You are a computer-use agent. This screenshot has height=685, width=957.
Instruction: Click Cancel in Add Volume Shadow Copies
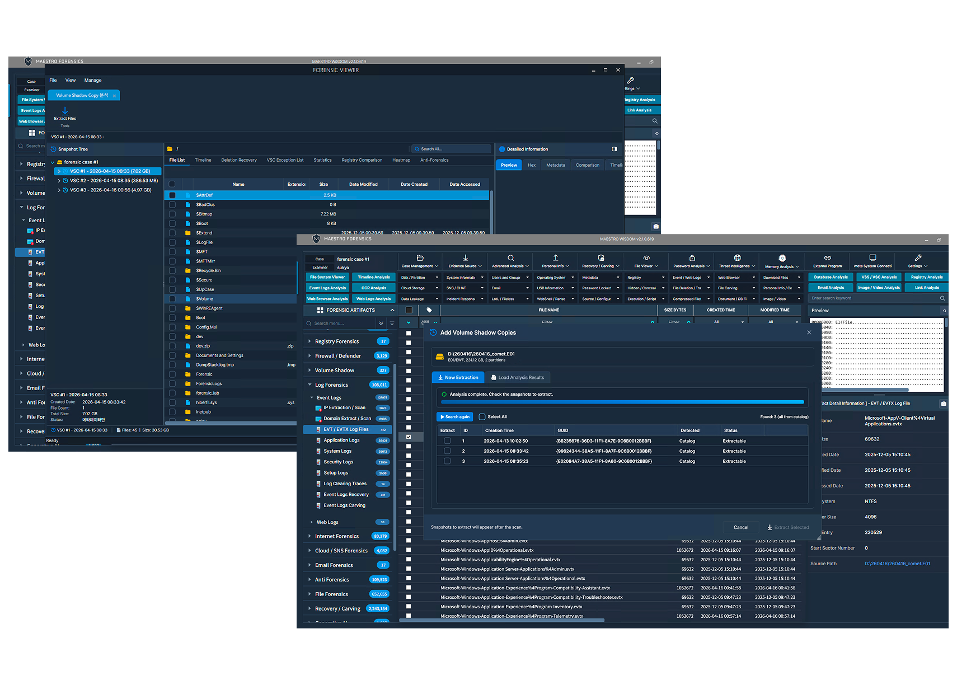pos(741,527)
